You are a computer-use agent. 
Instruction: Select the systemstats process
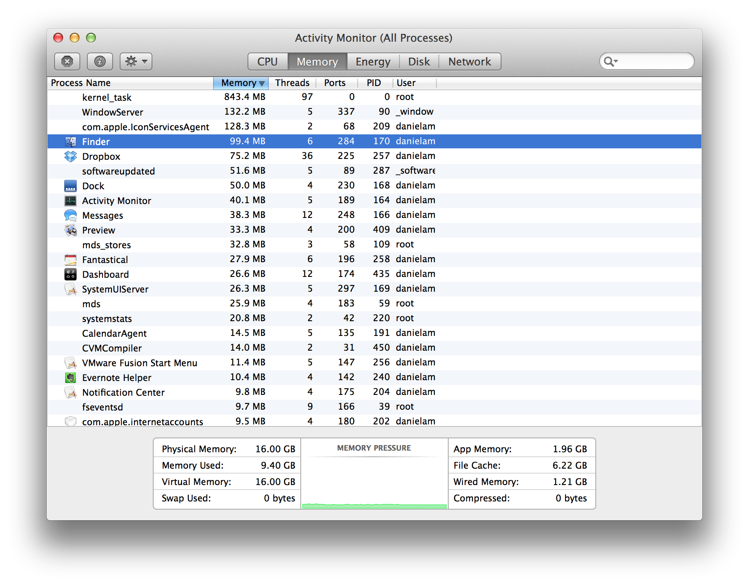374,318
